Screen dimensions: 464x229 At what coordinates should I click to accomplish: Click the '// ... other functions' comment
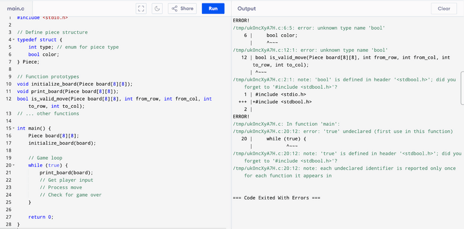48,114
